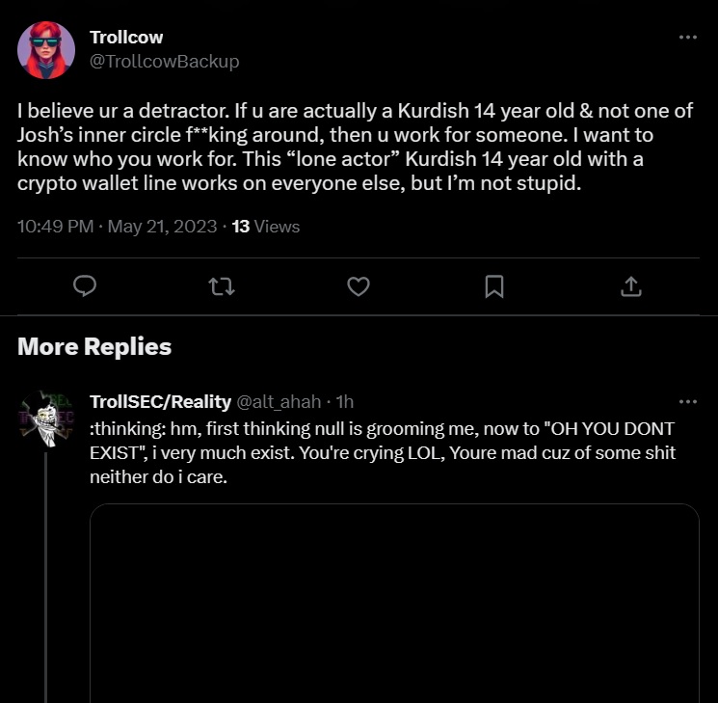
Task: Open the reply's 1h timestamp
Action: coord(344,401)
